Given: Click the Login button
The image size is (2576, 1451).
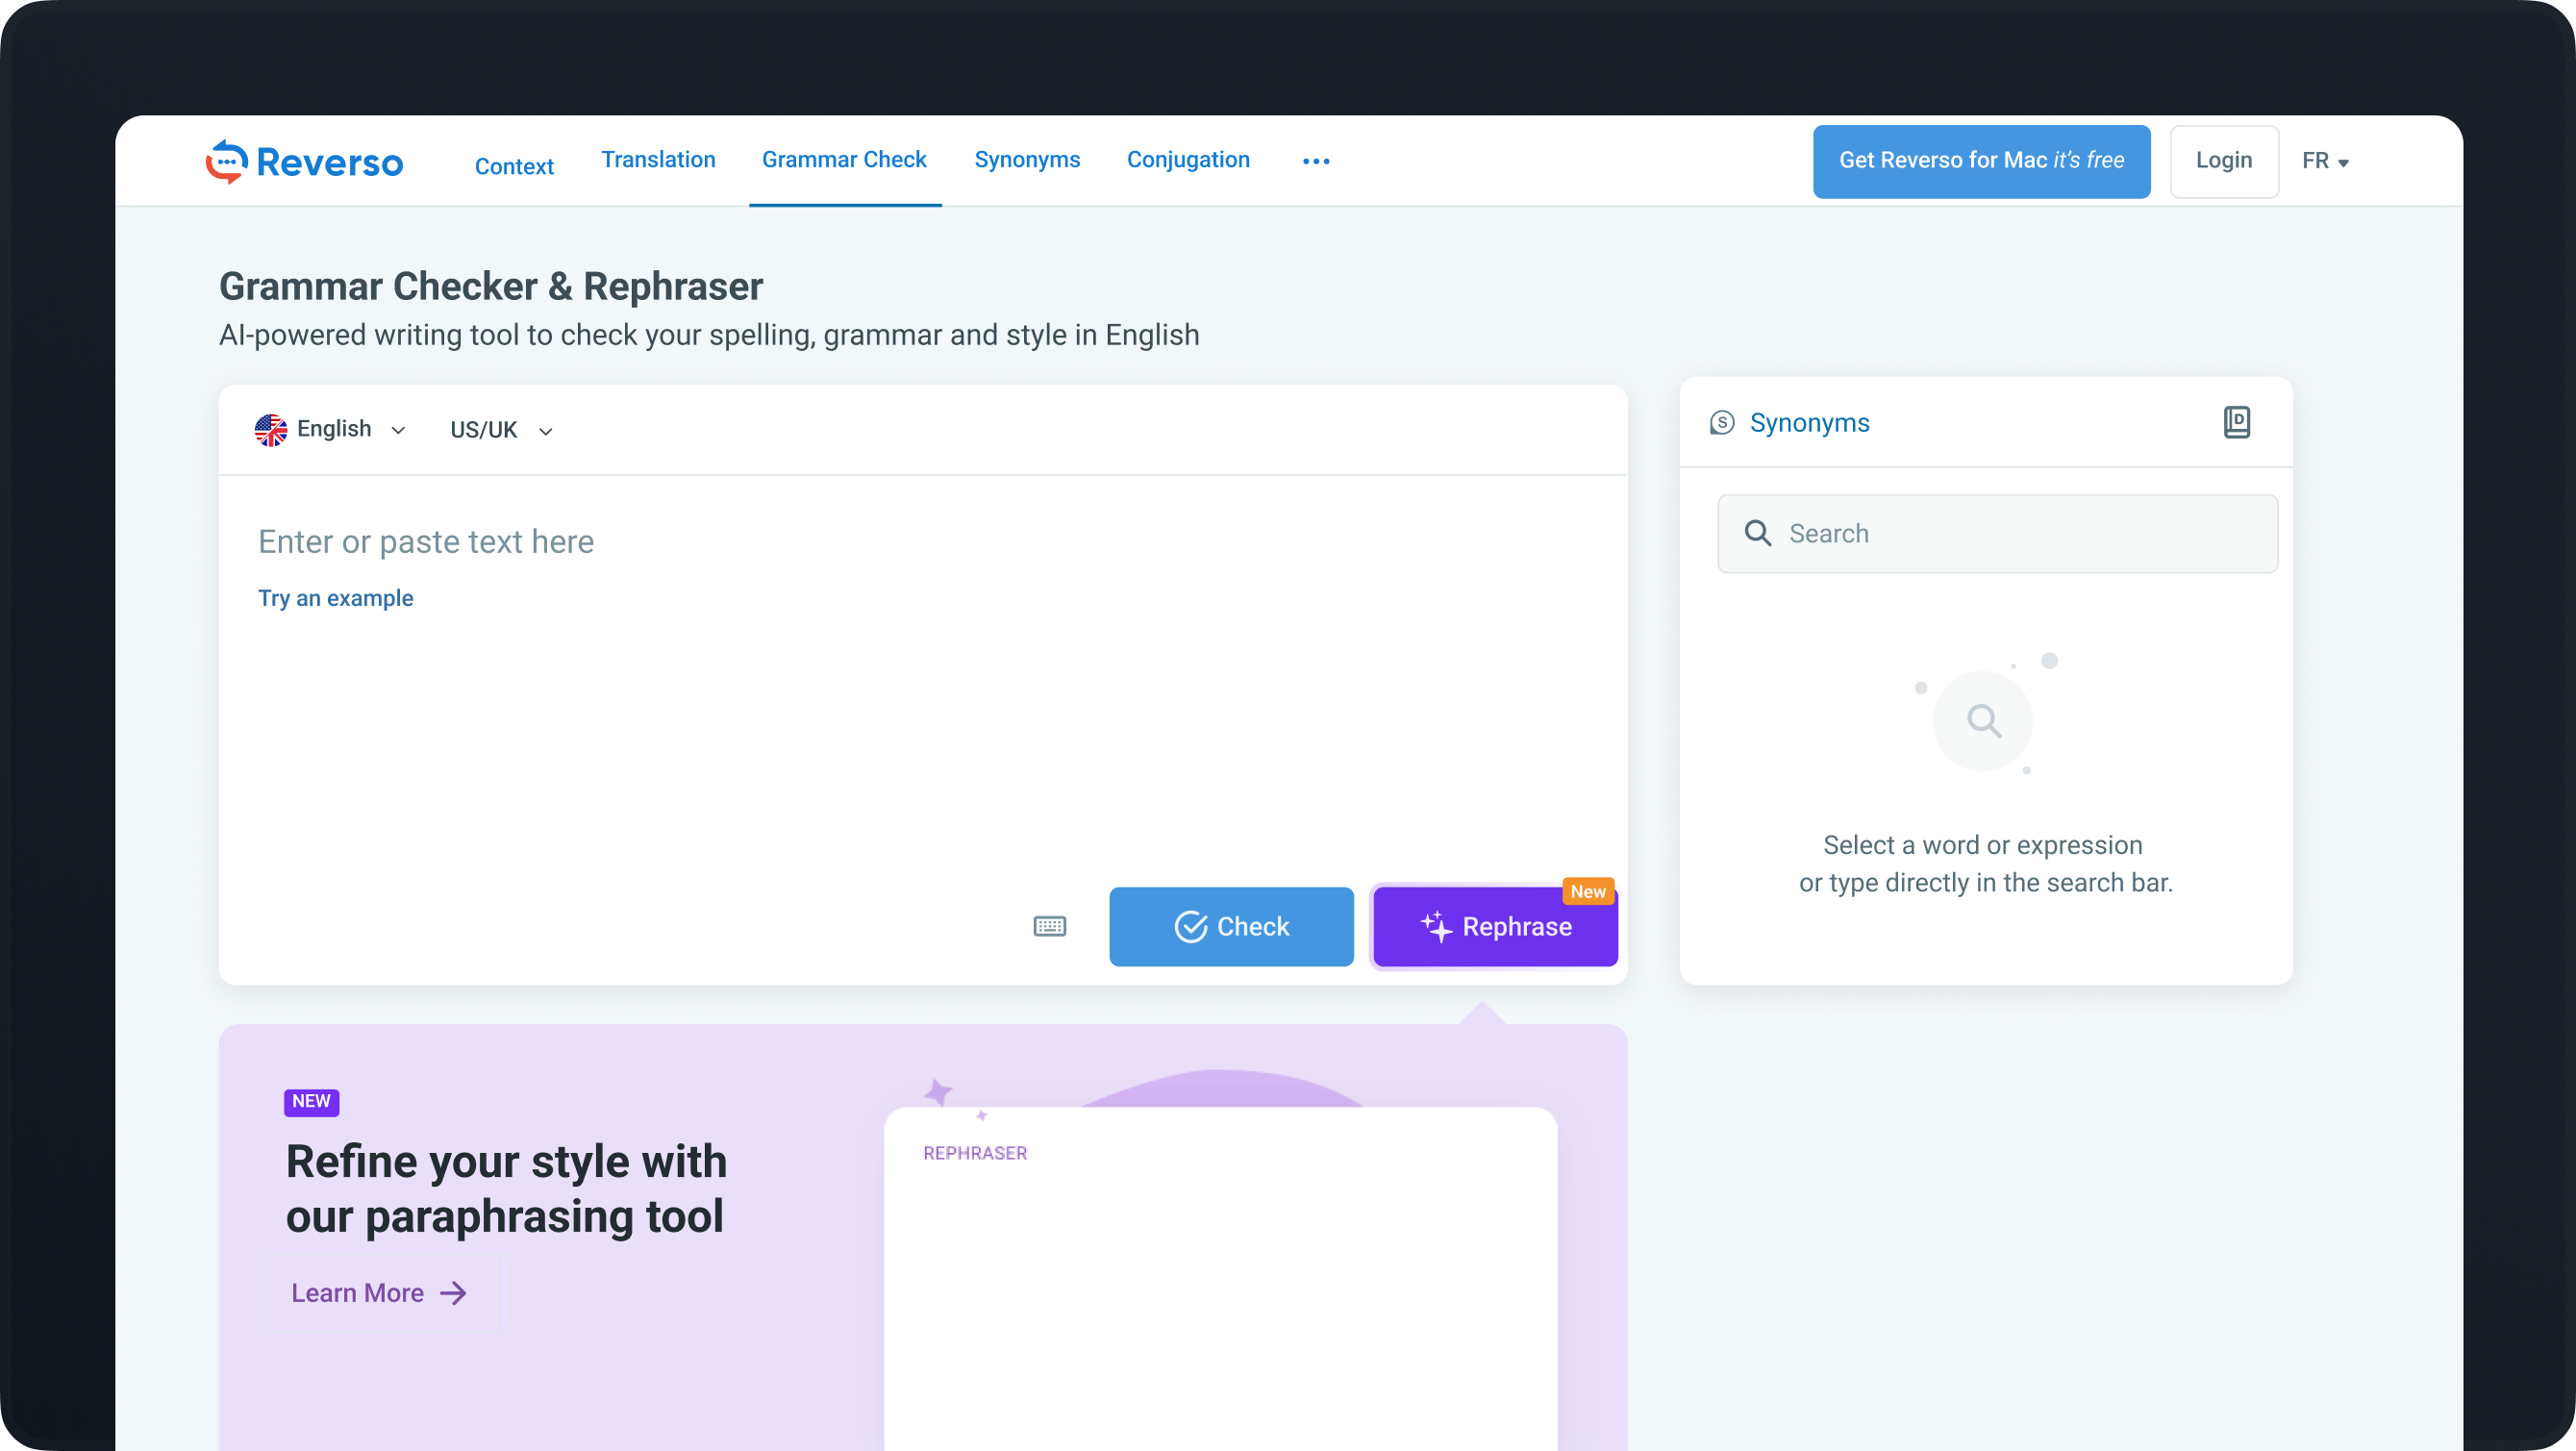Looking at the screenshot, I should click(2223, 161).
